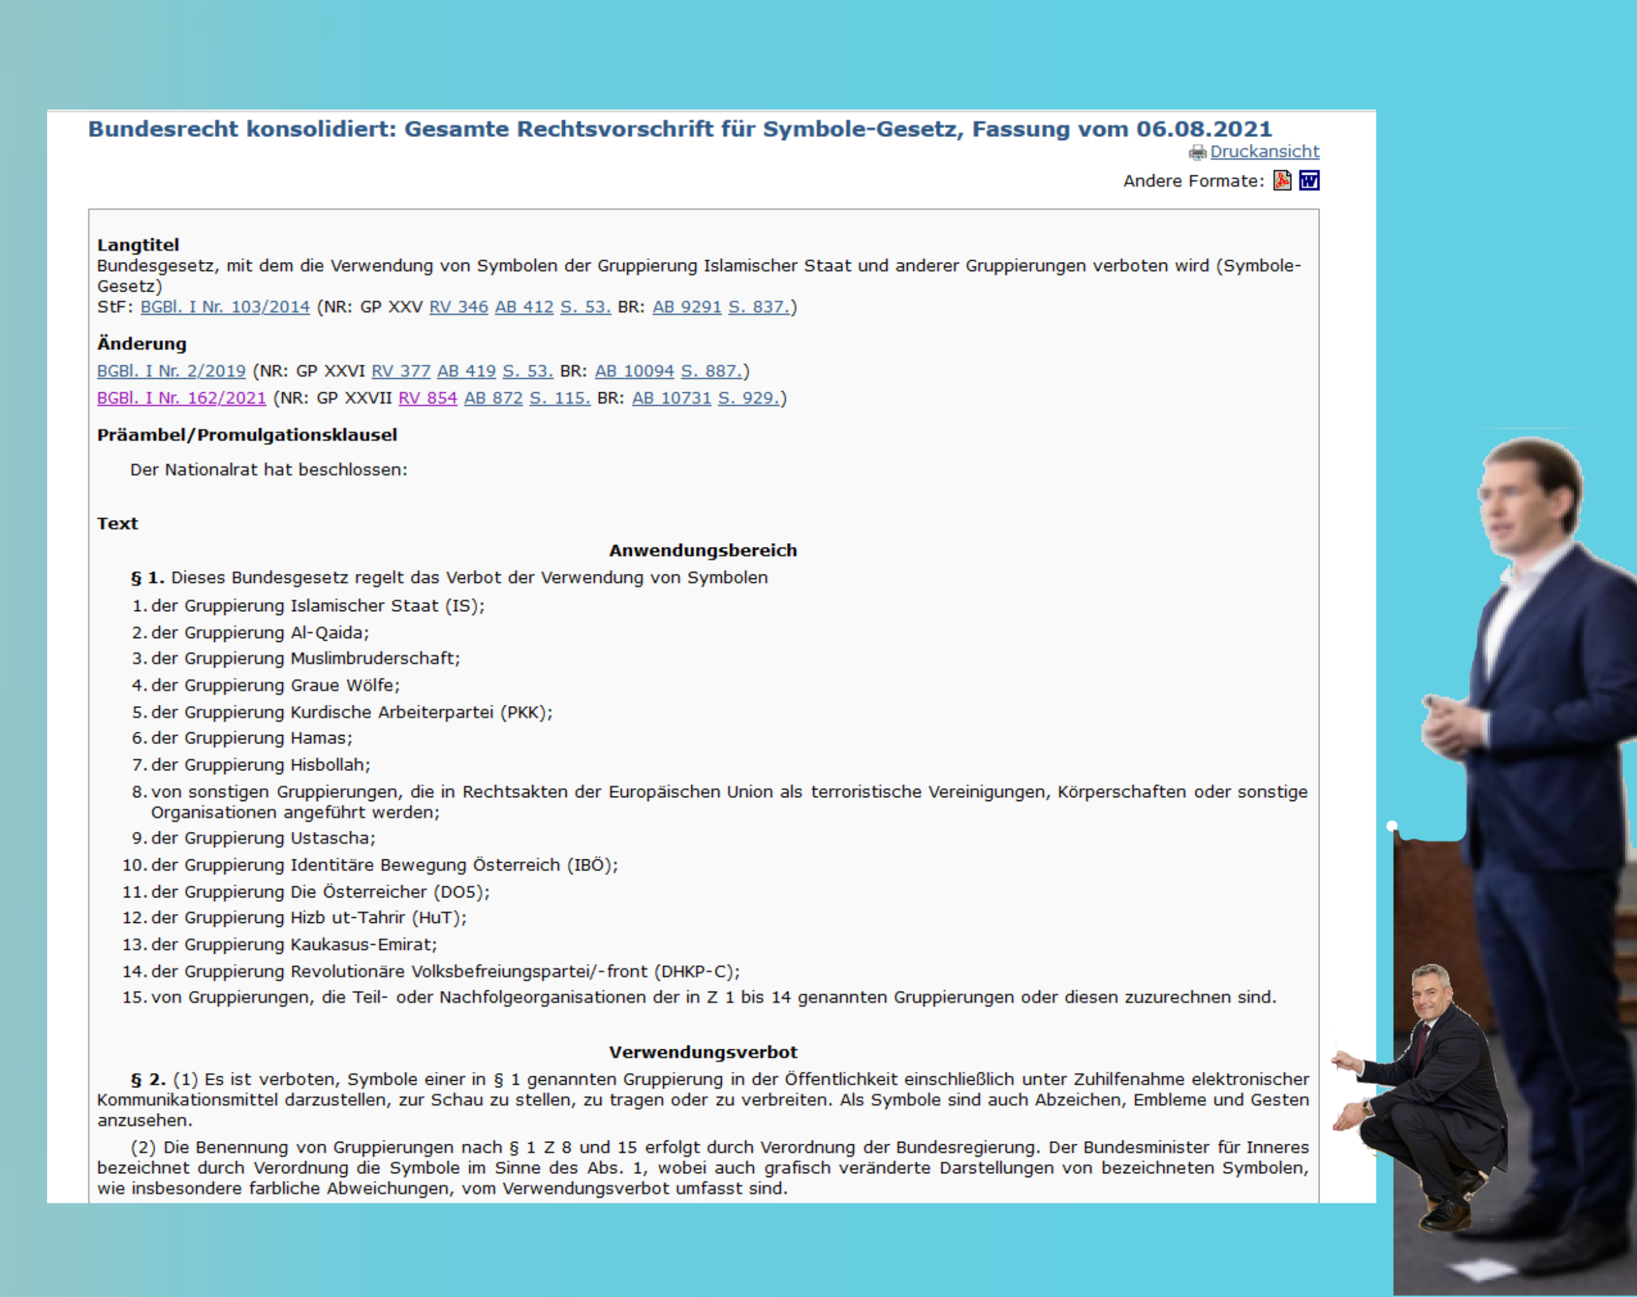The height and width of the screenshot is (1297, 1637).
Task: Open the Druckansicht print view link
Action: click(1264, 151)
